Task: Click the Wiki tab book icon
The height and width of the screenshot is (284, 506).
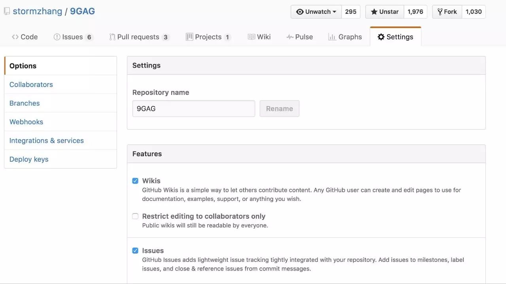Action: [251, 37]
